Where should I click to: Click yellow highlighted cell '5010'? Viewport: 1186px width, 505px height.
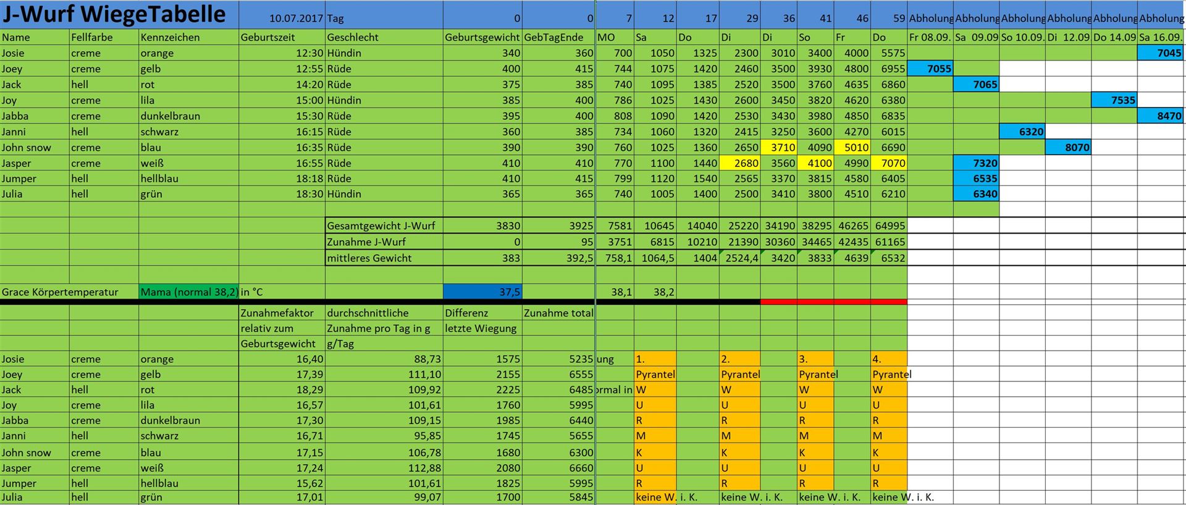click(852, 147)
